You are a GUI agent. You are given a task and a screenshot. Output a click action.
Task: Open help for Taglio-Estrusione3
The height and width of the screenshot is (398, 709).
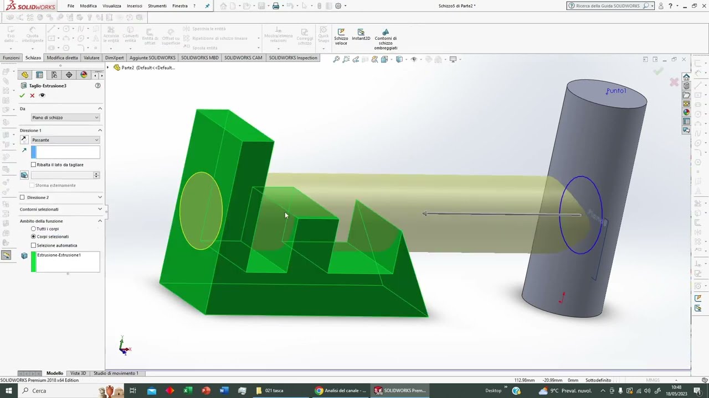click(x=98, y=86)
